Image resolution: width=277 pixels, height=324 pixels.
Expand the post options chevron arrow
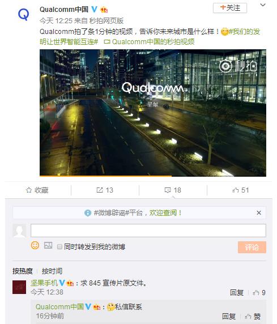263,5
